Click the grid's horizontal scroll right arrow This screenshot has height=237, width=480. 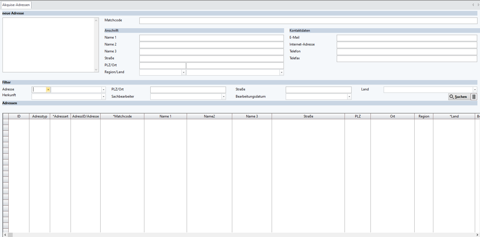click(x=477, y=235)
